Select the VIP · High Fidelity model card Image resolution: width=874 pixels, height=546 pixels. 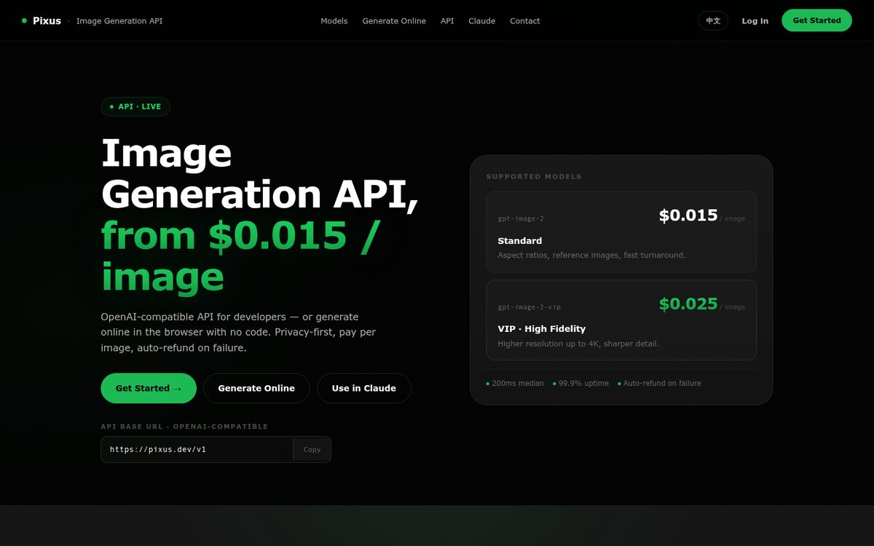(x=621, y=320)
